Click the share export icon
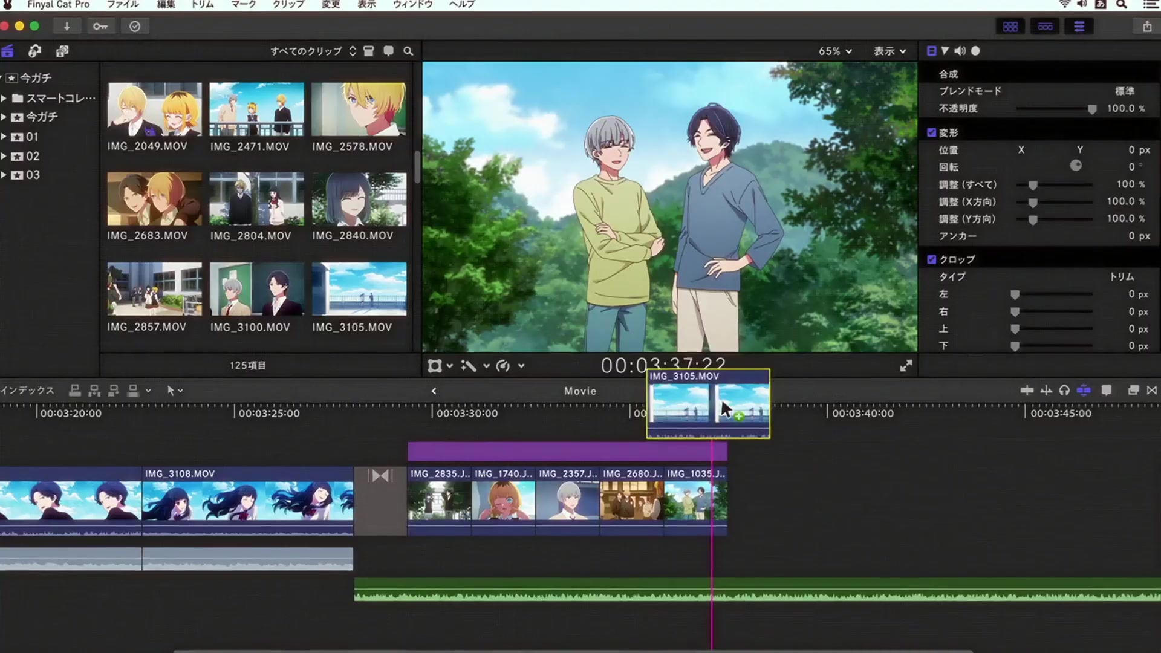The height and width of the screenshot is (653, 1161). coord(1147,27)
